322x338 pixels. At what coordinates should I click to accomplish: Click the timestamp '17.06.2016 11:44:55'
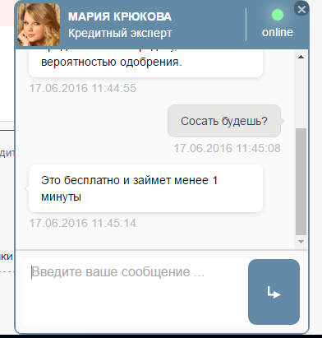tap(83, 88)
